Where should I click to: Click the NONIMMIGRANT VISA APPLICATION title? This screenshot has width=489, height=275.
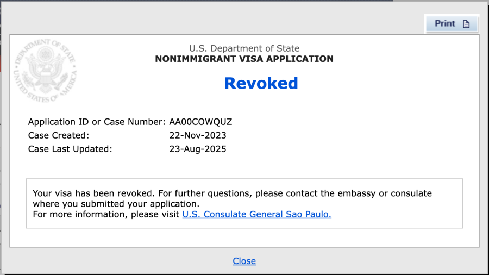pos(244,59)
